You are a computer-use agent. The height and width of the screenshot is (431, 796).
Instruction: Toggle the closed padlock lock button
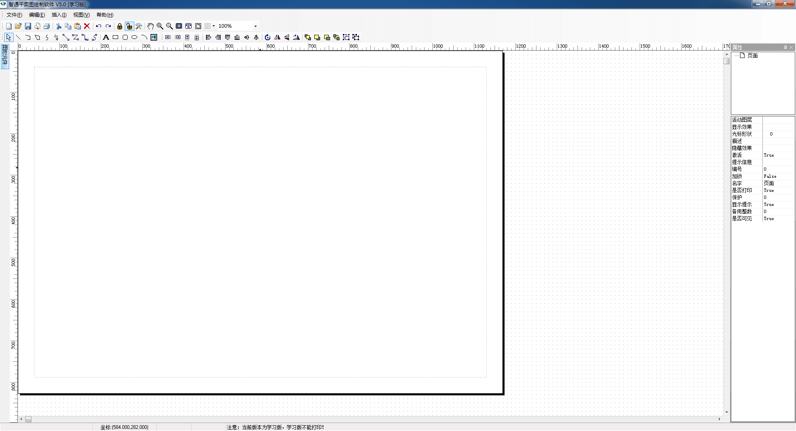[x=120, y=26]
